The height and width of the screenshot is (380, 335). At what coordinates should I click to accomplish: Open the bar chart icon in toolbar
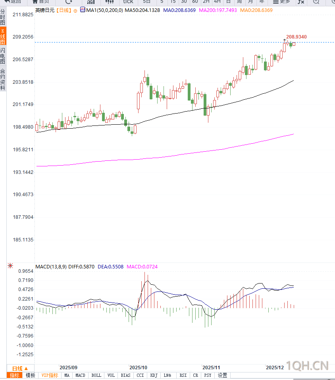click(x=91, y=2)
